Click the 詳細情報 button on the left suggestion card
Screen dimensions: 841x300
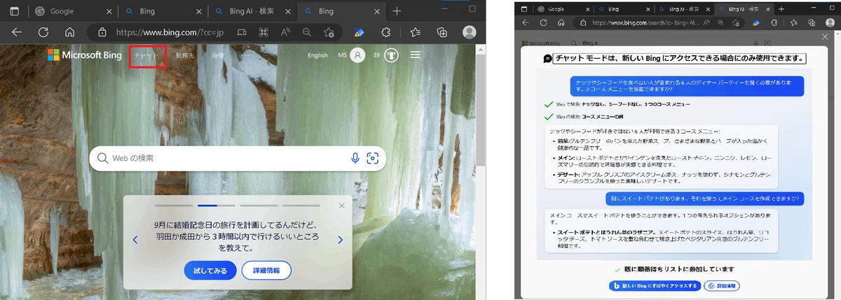266,271
